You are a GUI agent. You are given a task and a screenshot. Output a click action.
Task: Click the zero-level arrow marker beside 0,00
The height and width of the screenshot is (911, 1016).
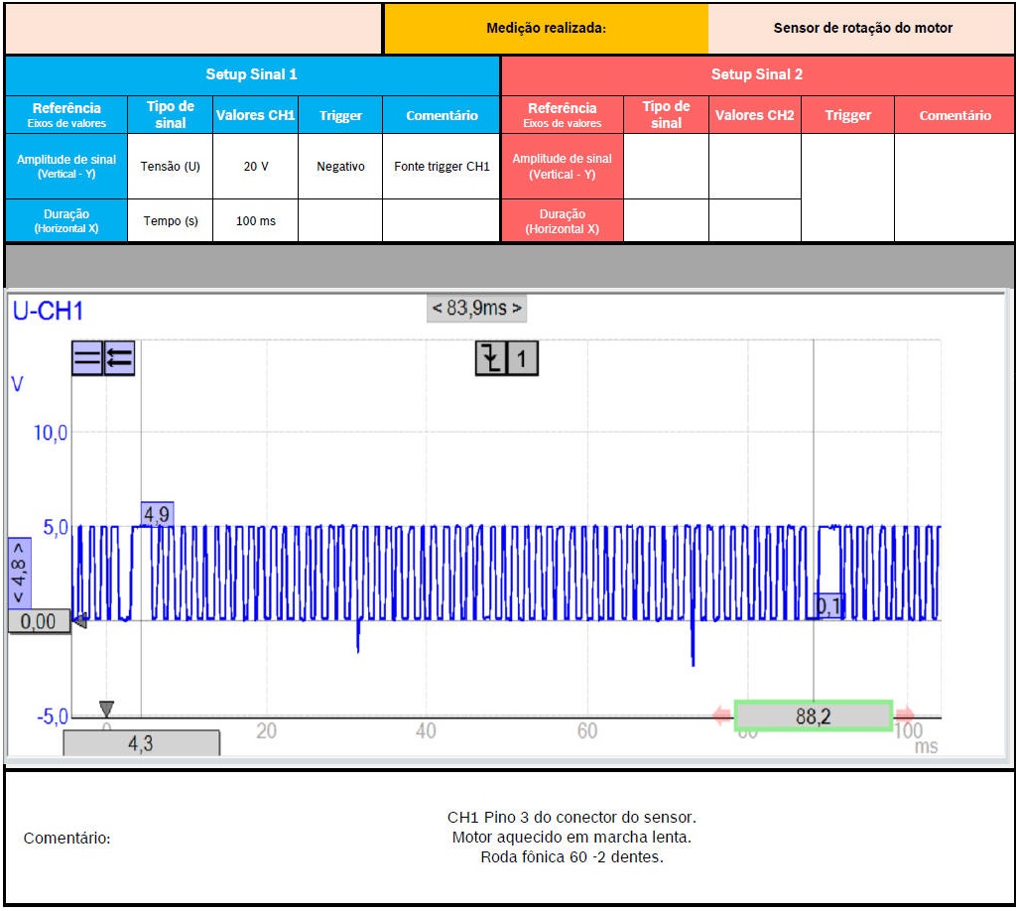tap(80, 621)
